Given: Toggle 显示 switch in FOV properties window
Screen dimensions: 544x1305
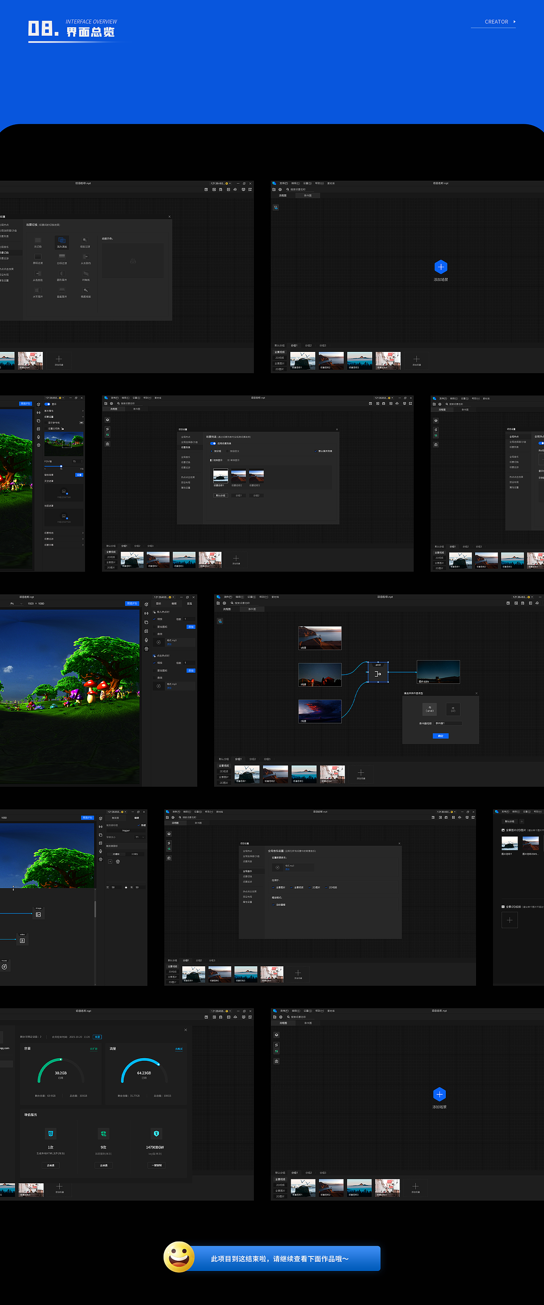Looking at the screenshot, I should tap(47, 404).
